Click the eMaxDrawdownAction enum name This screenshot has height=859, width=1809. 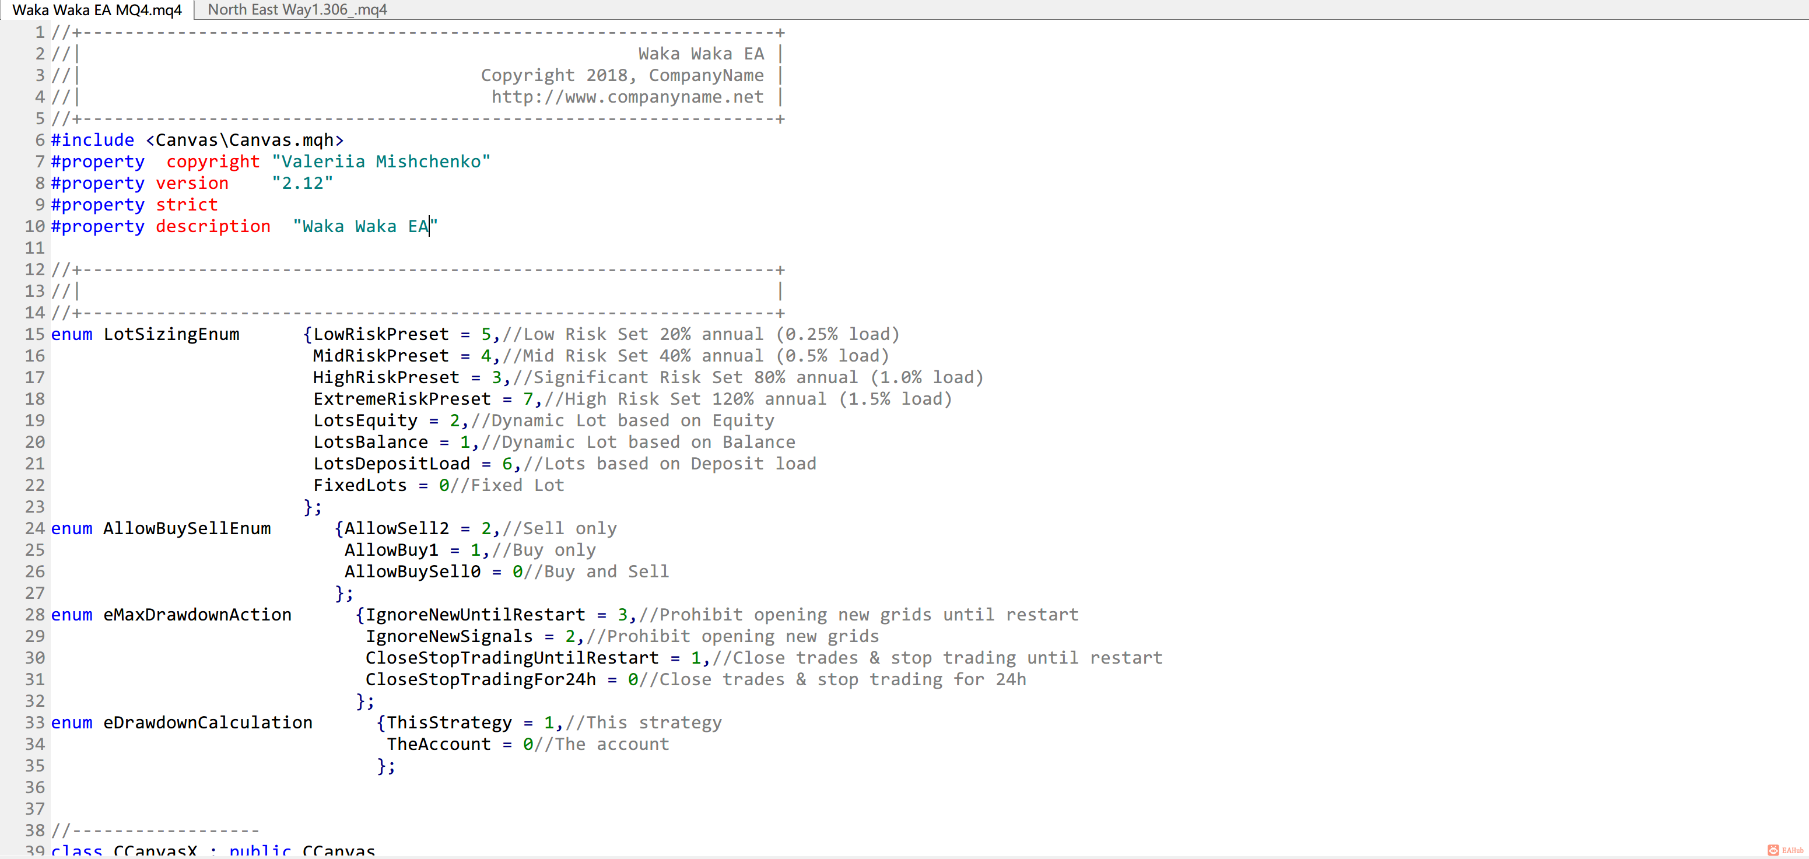(x=197, y=615)
